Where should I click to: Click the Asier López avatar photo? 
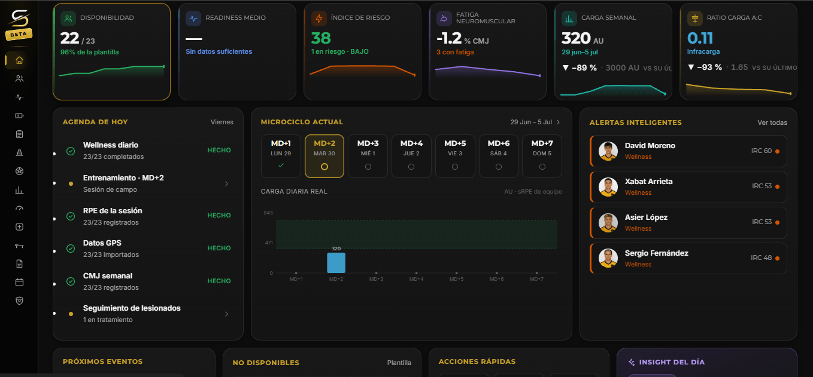click(608, 223)
